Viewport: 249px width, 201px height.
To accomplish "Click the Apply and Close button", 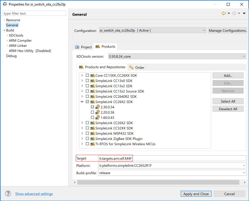I will pos(196,194).
